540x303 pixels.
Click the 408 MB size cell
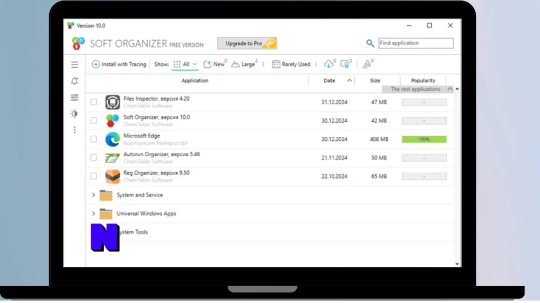(379, 139)
